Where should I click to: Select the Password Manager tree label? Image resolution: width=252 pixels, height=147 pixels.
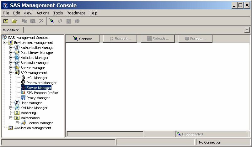[42, 83]
